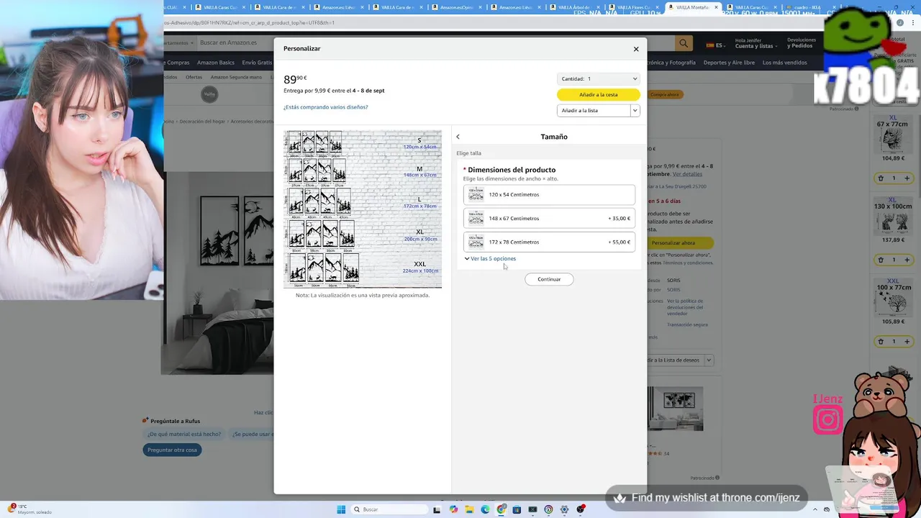This screenshot has height=518, width=921.
Task: Open the ES language selector
Action: (x=715, y=45)
